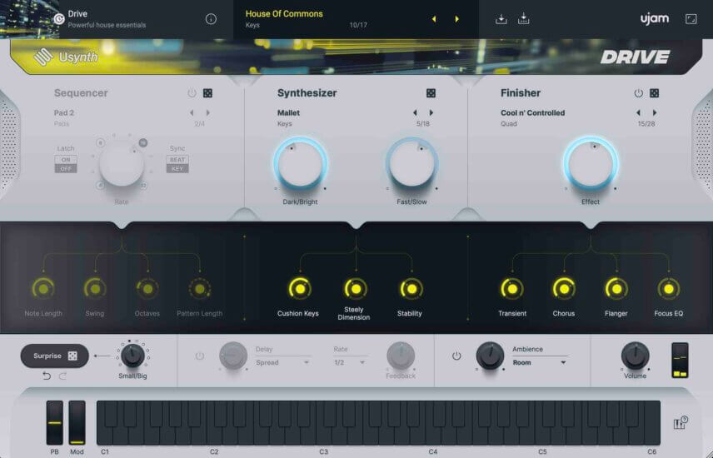
Task: Click the Chorus knob
Action: pyautogui.click(x=564, y=289)
